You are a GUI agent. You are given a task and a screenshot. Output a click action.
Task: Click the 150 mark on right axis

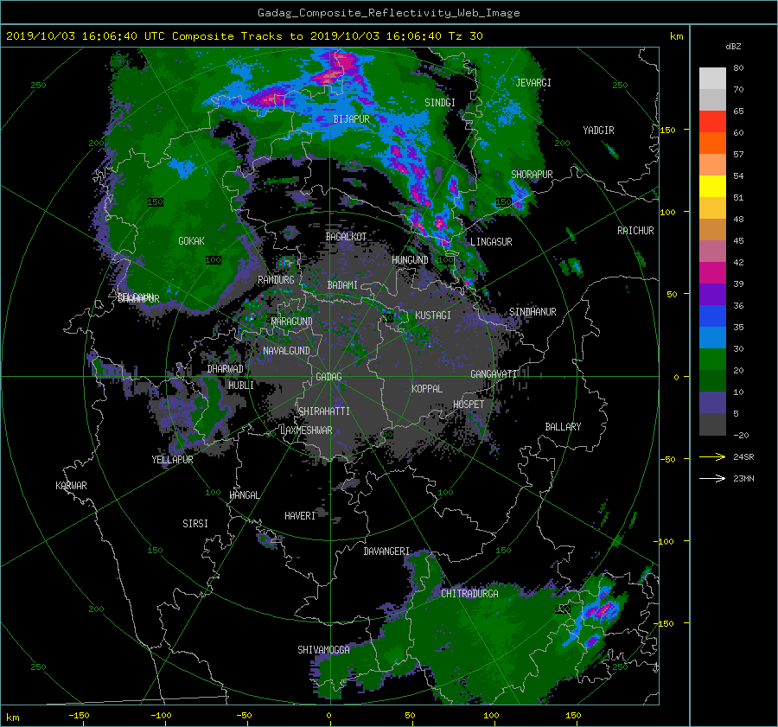tap(667, 130)
